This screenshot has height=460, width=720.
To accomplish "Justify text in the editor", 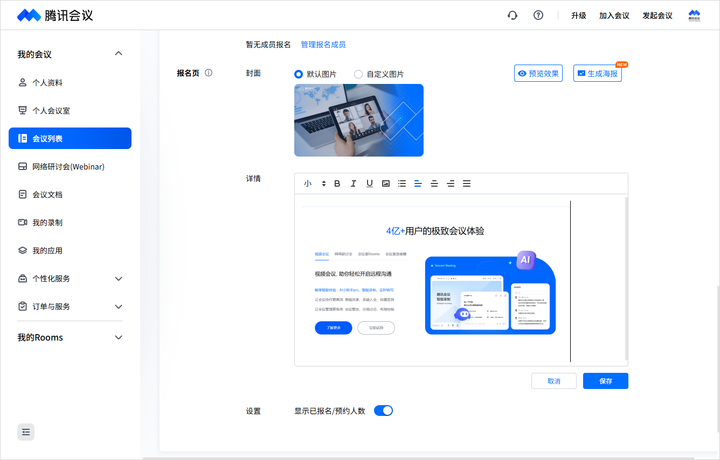I will click(x=467, y=183).
